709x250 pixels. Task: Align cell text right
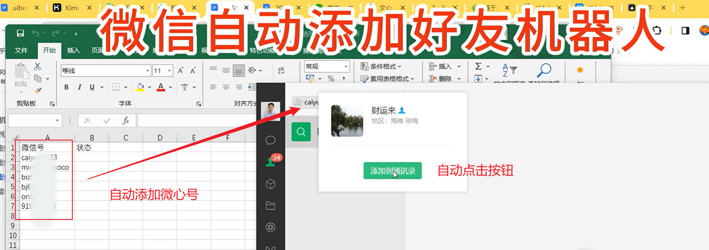point(239,87)
